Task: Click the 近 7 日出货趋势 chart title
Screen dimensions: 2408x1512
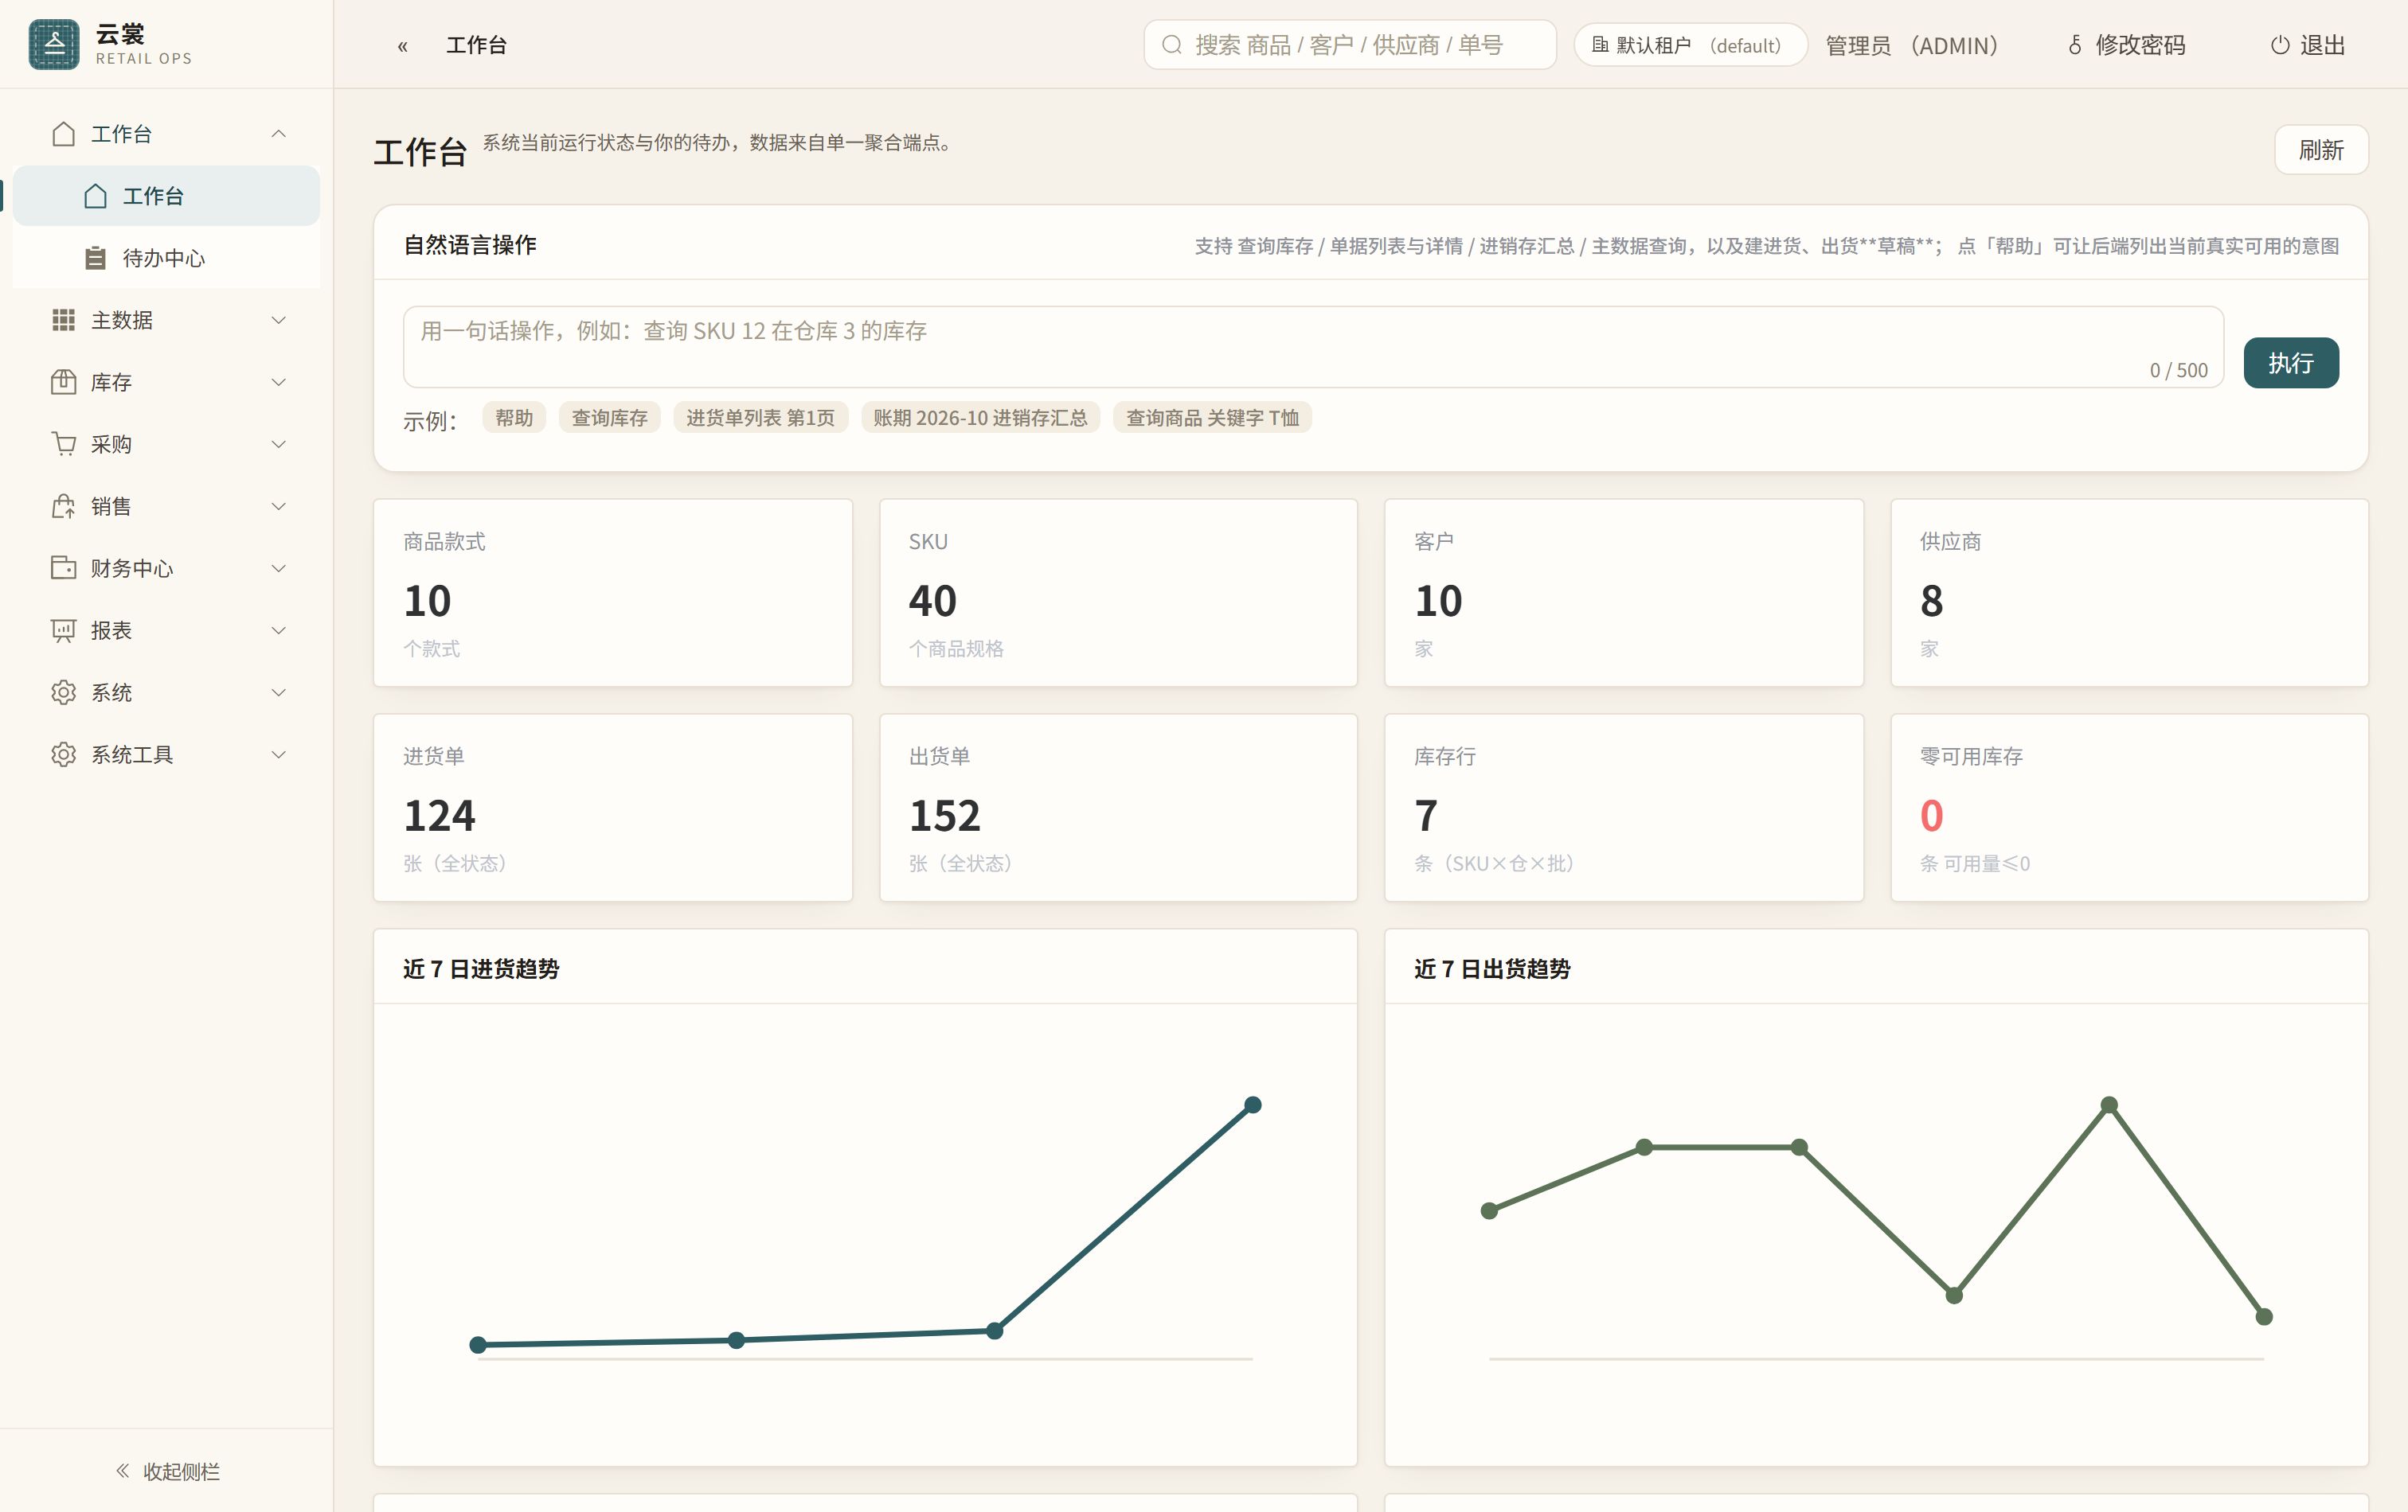Action: pos(1492,968)
